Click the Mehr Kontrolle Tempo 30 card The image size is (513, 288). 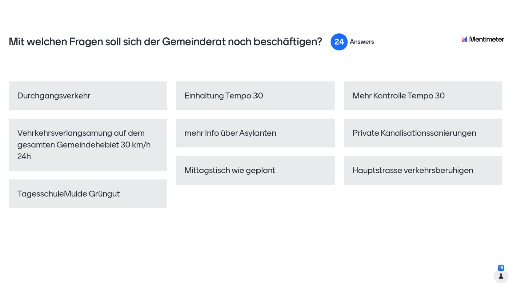(x=423, y=96)
